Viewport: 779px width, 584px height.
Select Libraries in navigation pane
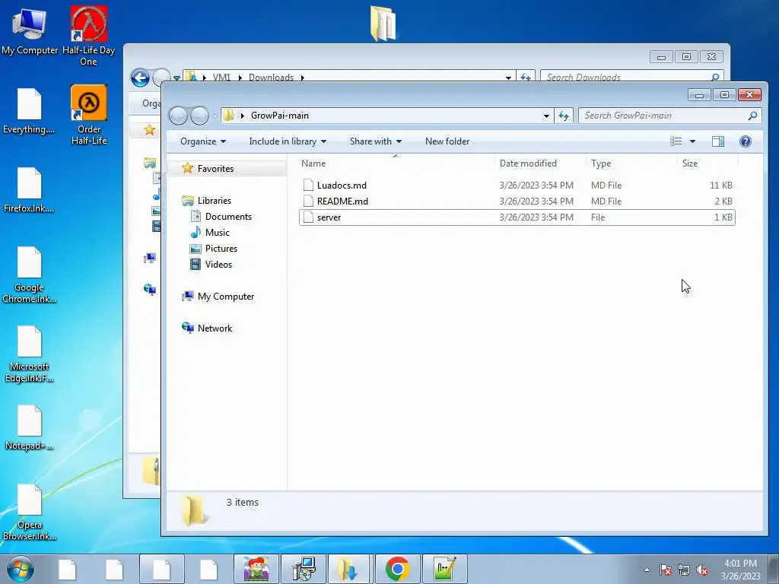[x=214, y=201]
